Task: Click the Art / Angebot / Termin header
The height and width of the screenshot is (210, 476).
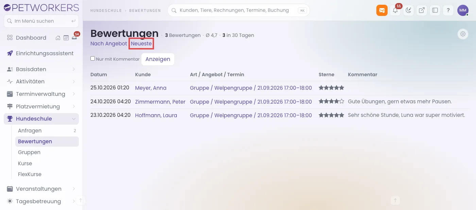Action: (217, 75)
